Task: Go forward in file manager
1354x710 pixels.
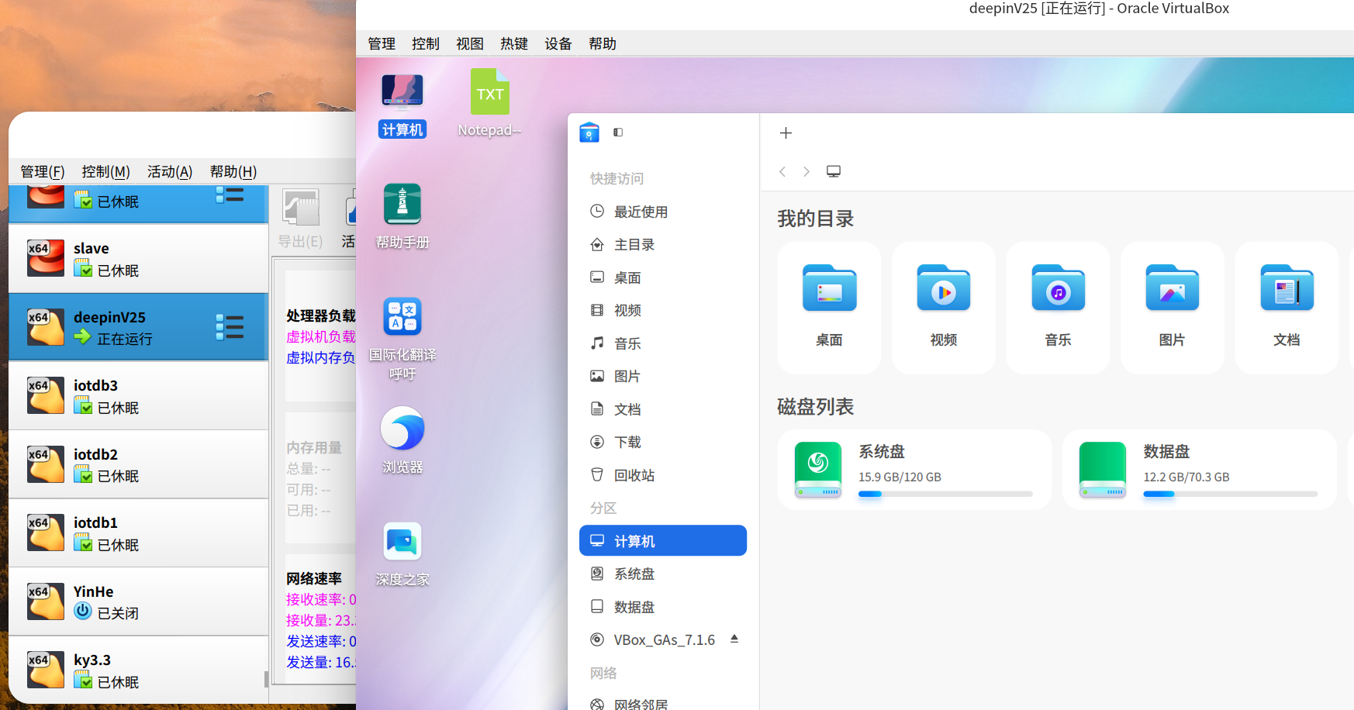Action: pos(807,171)
